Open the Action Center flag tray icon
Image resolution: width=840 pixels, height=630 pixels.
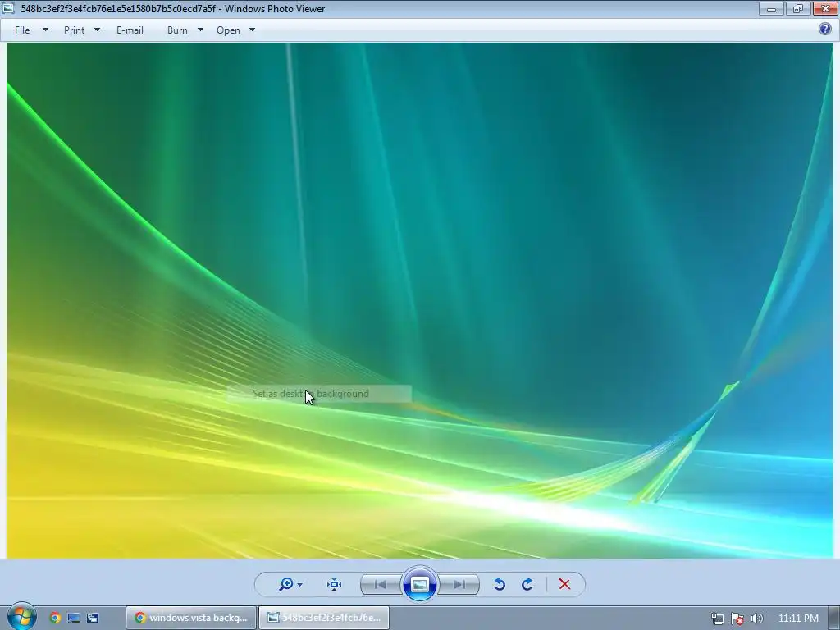737,619
